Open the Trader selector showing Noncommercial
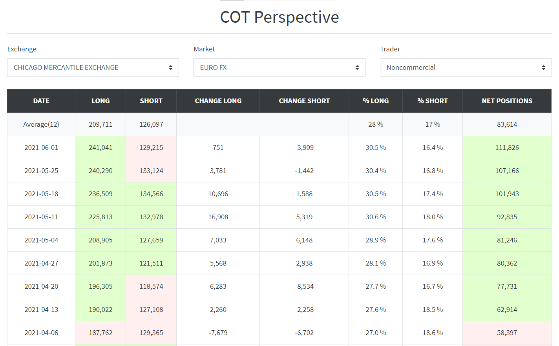 [x=466, y=67]
